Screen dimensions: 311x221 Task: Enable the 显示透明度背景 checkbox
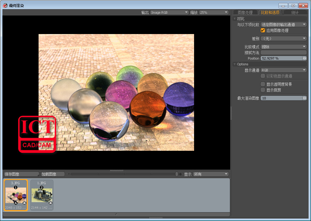click(x=263, y=84)
